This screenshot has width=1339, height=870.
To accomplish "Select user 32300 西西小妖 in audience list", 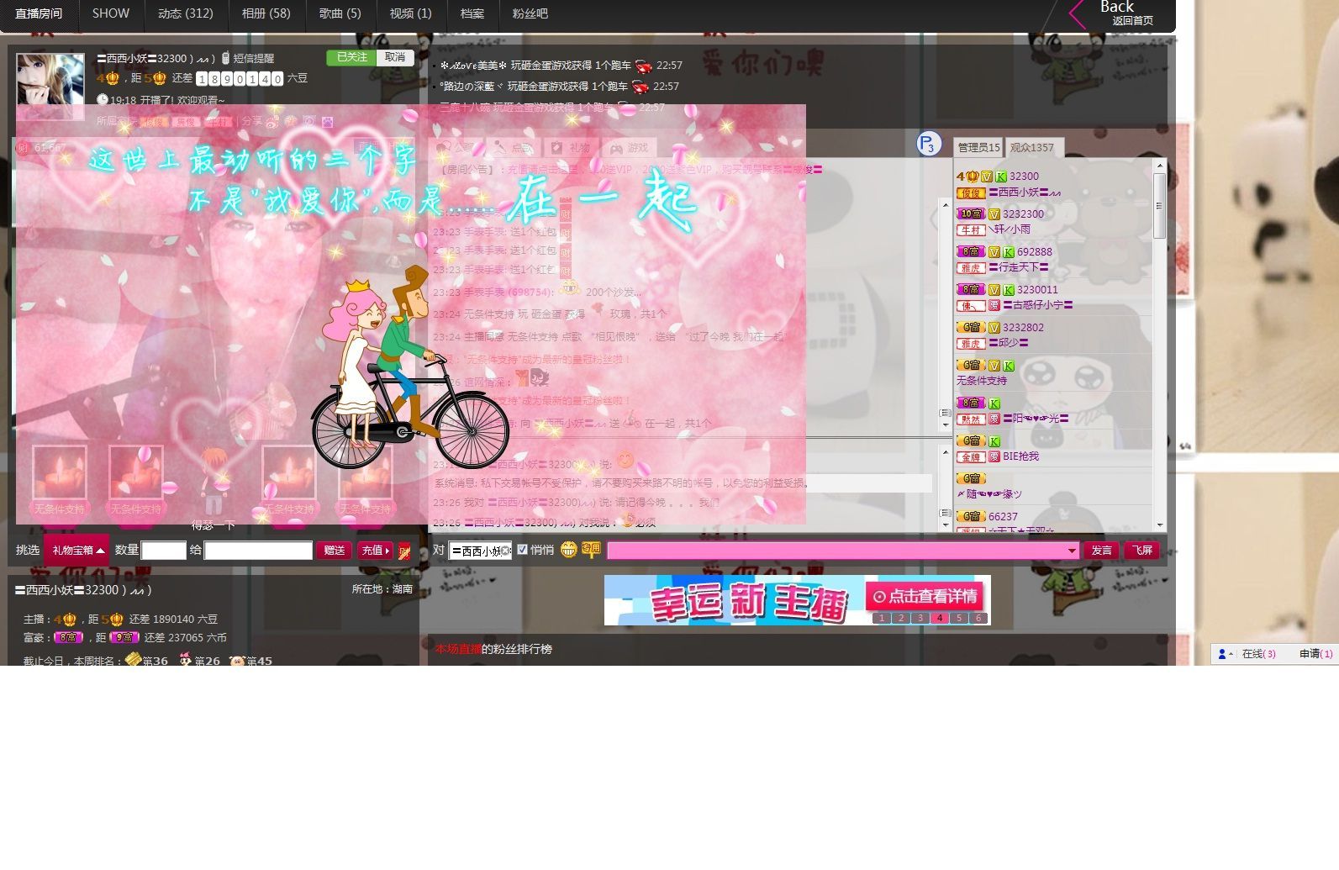I will coord(1053,184).
